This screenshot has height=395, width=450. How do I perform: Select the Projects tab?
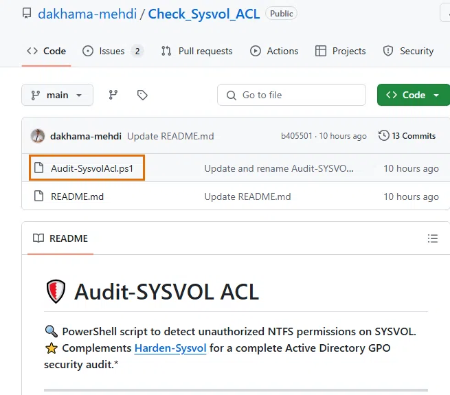[340, 51]
